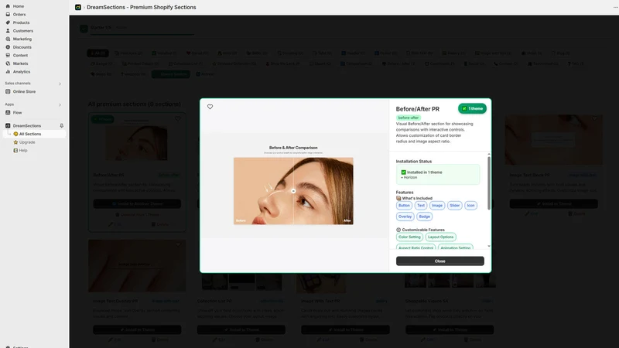Open Customers in the sidebar
619x348 pixels.
23,31
